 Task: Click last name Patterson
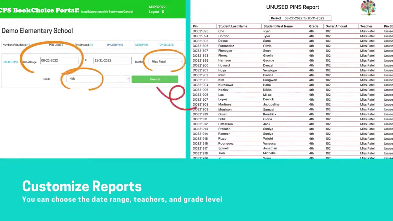point(225,124)
